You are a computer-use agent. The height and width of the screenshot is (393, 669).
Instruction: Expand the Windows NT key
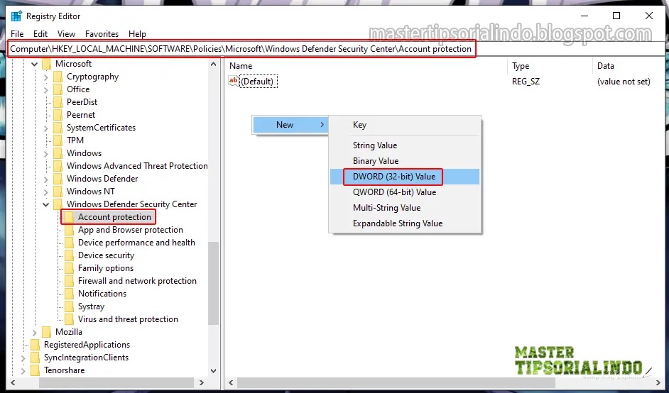point(46,193)
